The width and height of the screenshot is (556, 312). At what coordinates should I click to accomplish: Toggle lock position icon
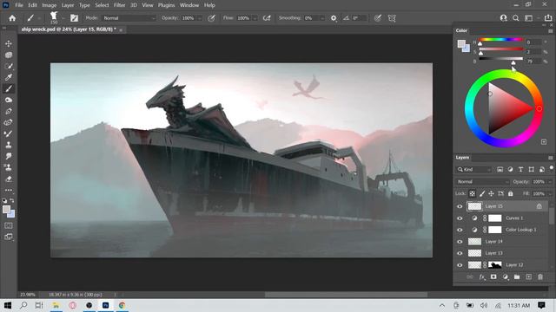(491, 193)
